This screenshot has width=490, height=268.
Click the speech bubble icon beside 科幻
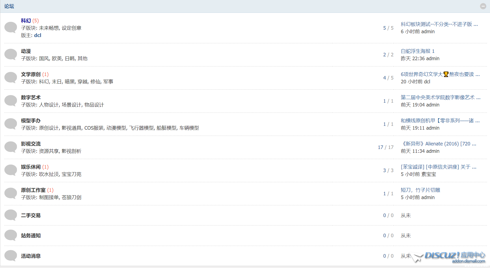11,28
